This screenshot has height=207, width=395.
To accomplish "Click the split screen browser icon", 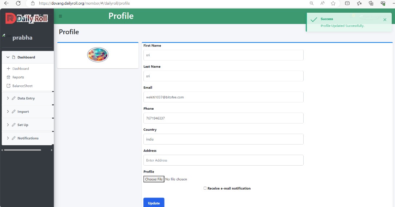I will tap(347, 3).
